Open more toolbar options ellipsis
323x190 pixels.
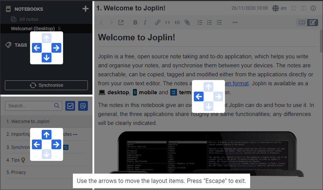[x=235, y=22]
